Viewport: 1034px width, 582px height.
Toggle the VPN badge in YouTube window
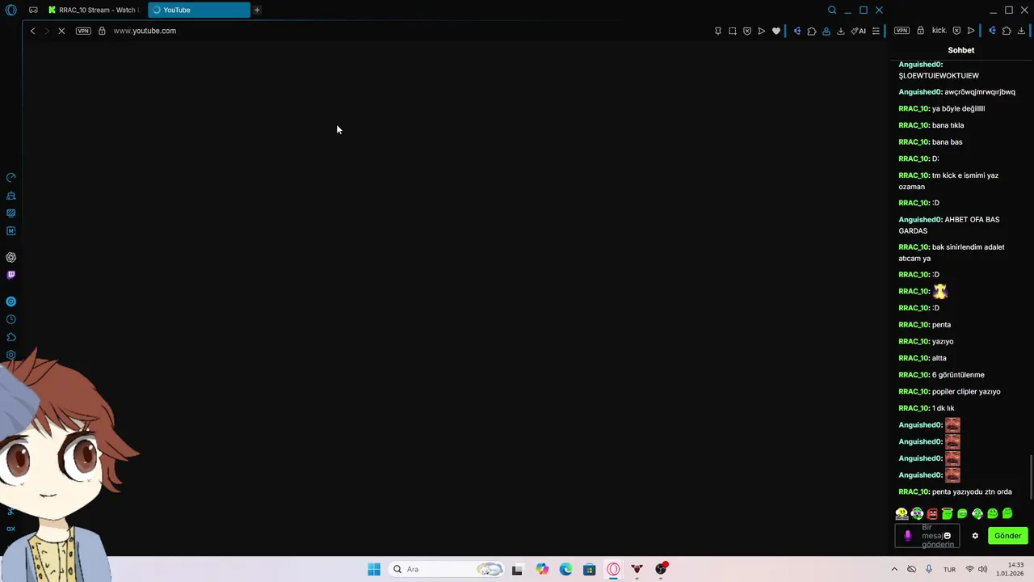(x=83, y=31)
